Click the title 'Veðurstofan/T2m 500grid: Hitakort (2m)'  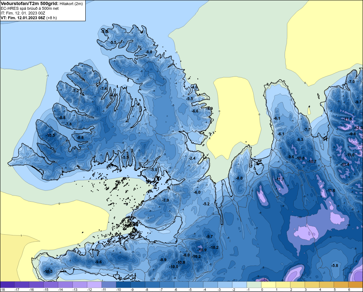coord(42,4)
